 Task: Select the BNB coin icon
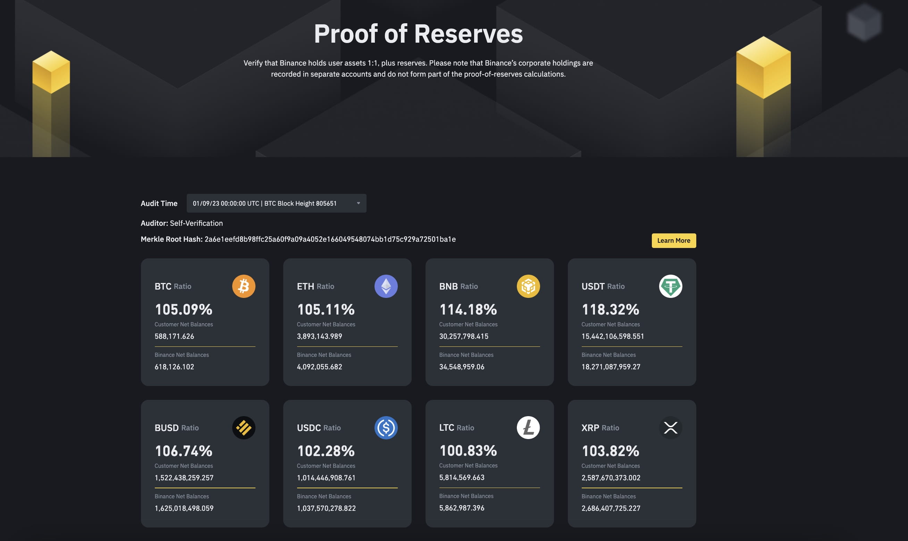point(528,286)
